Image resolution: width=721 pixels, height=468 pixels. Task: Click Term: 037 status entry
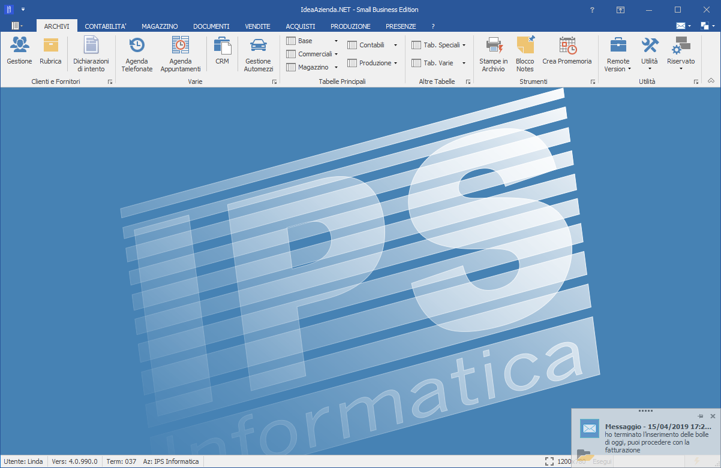pyautogui.click(x=122, y=461)
